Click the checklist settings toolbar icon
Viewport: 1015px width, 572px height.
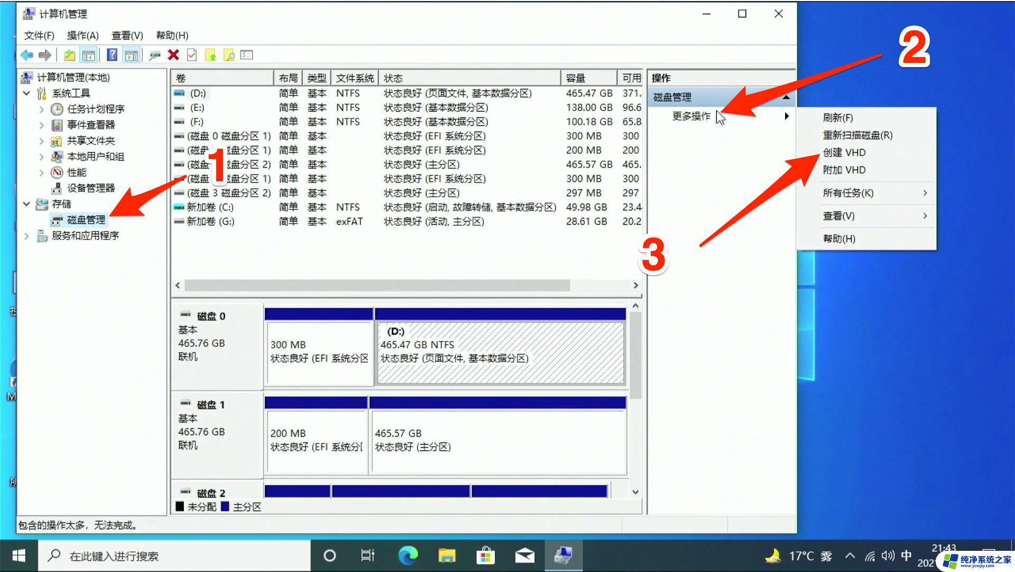pyautogui.click(x=247, y=55)
